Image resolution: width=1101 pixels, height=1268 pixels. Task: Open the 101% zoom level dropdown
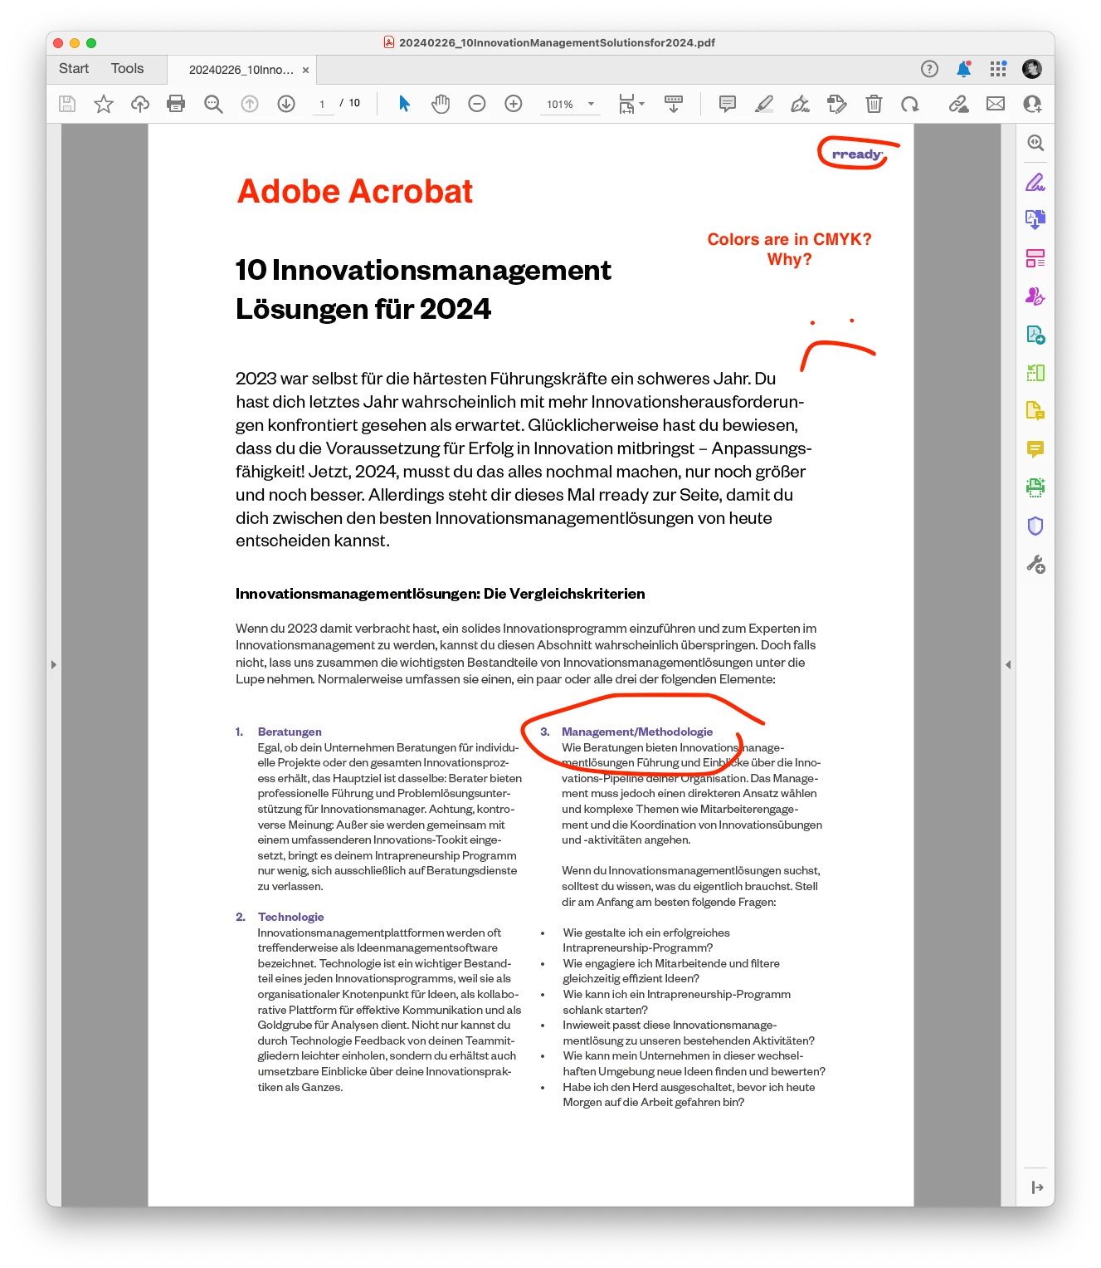tap(570, 104)
